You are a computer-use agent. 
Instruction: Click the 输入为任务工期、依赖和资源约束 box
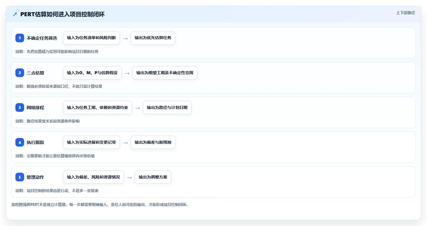coord(98,107)
